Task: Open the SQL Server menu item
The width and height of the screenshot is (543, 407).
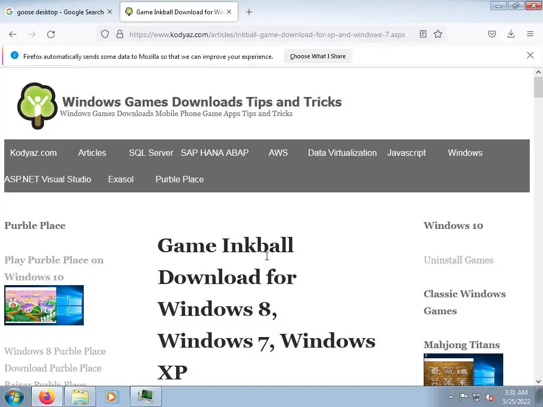Action: click(x=151, y=153)
